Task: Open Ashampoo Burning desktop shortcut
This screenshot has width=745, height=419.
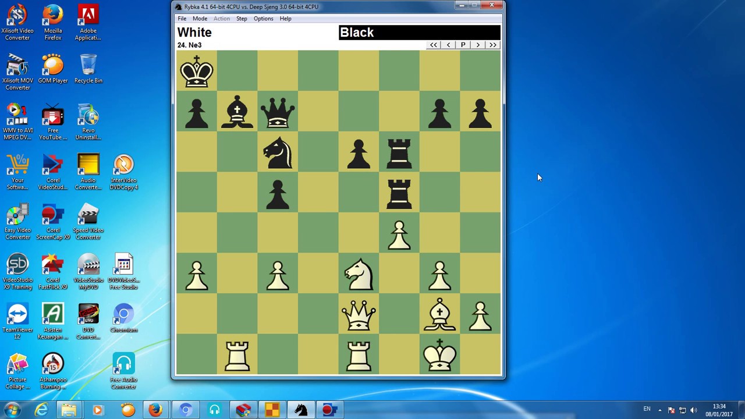Action: pos(52,371)
